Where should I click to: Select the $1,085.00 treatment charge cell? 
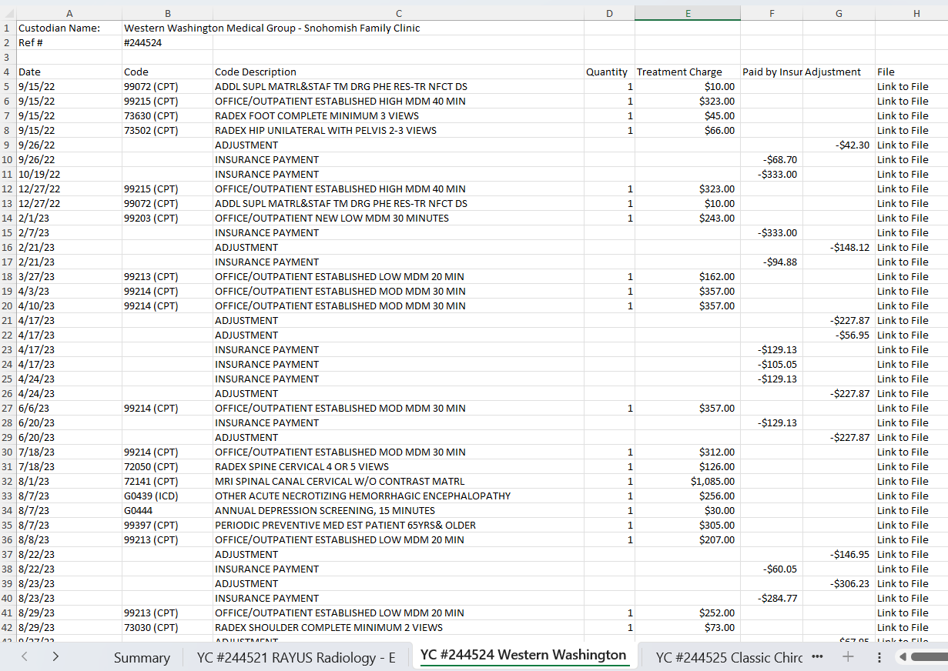pyautogui.click(x=687, y=481)
